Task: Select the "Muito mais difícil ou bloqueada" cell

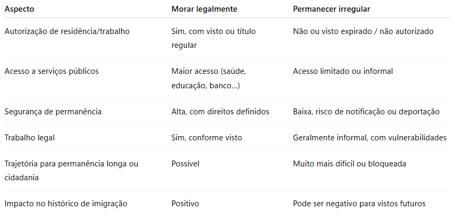Action: 349,164
